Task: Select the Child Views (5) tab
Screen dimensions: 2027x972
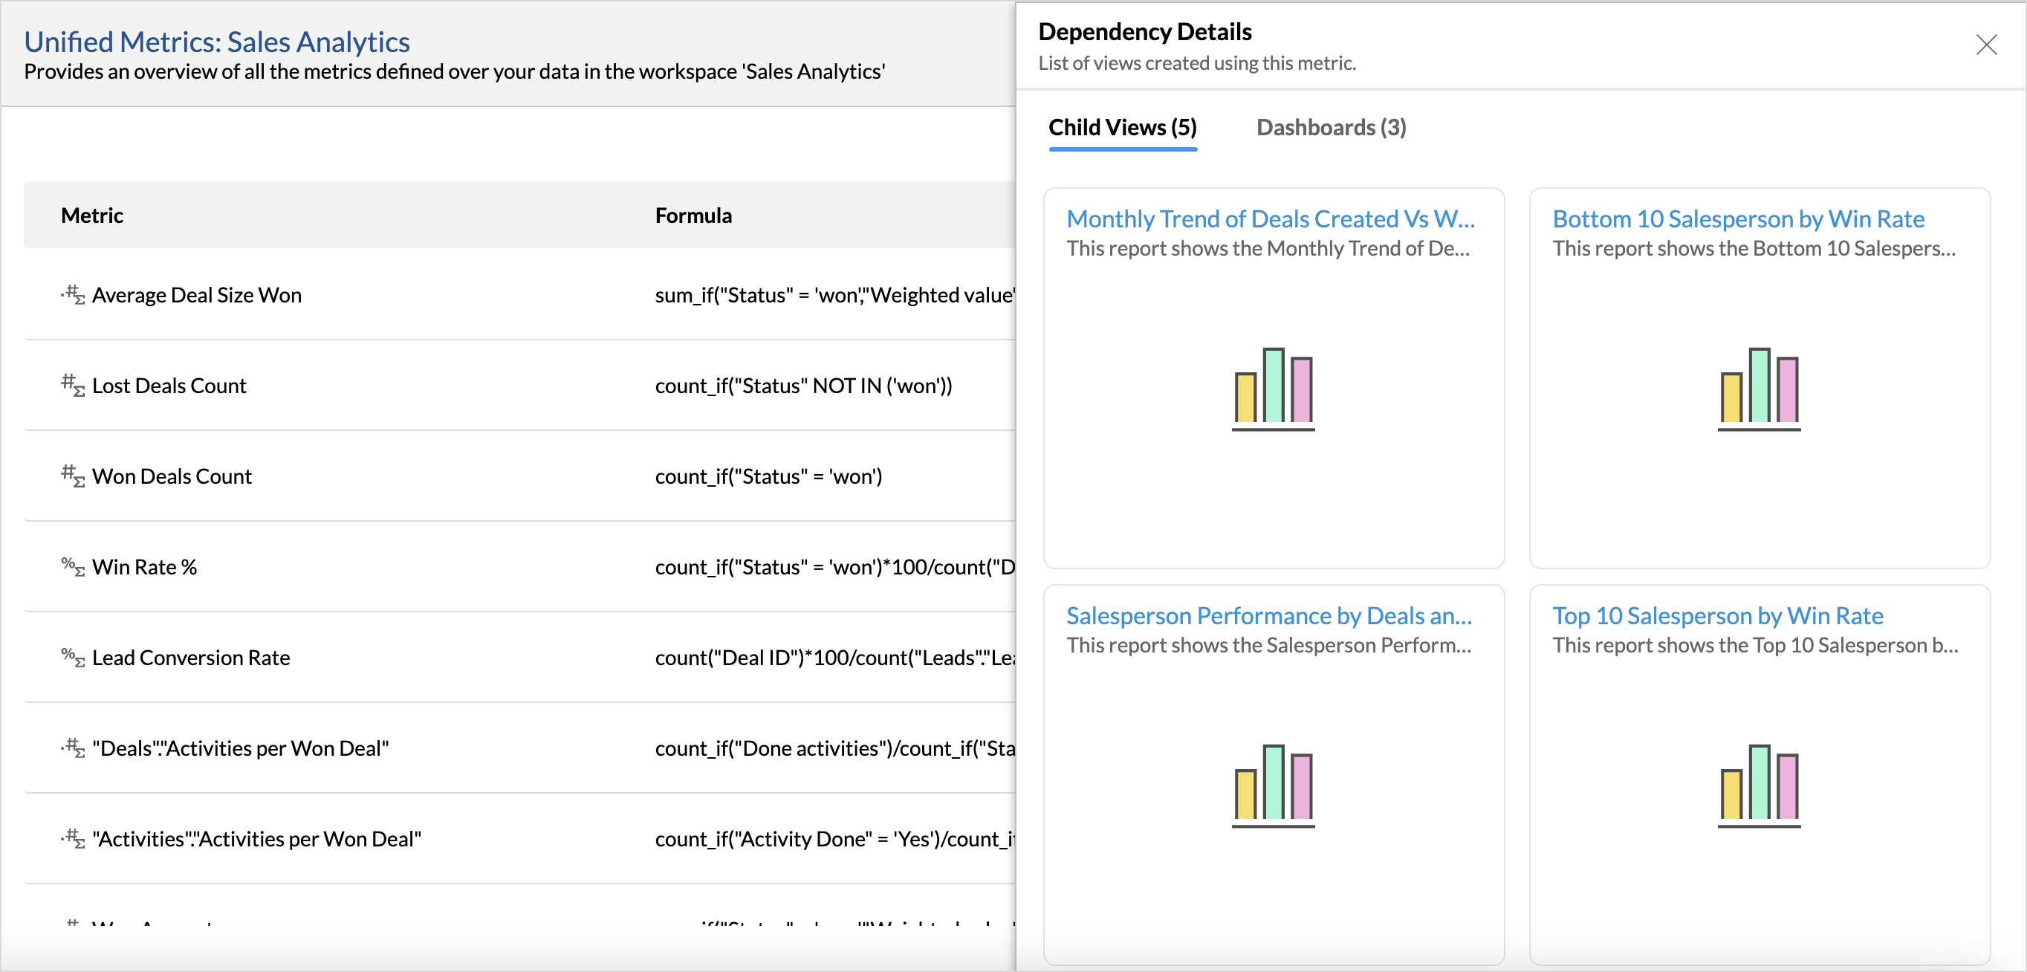Action: tap(1122, 127)
